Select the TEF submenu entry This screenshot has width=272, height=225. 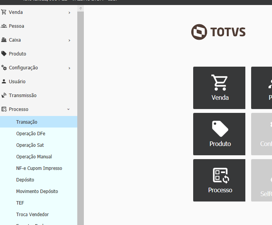[x=39, y=203]
